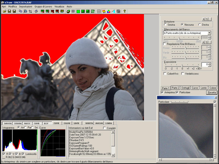Open the Gruppo di Lavoro menu

(43, 7)
